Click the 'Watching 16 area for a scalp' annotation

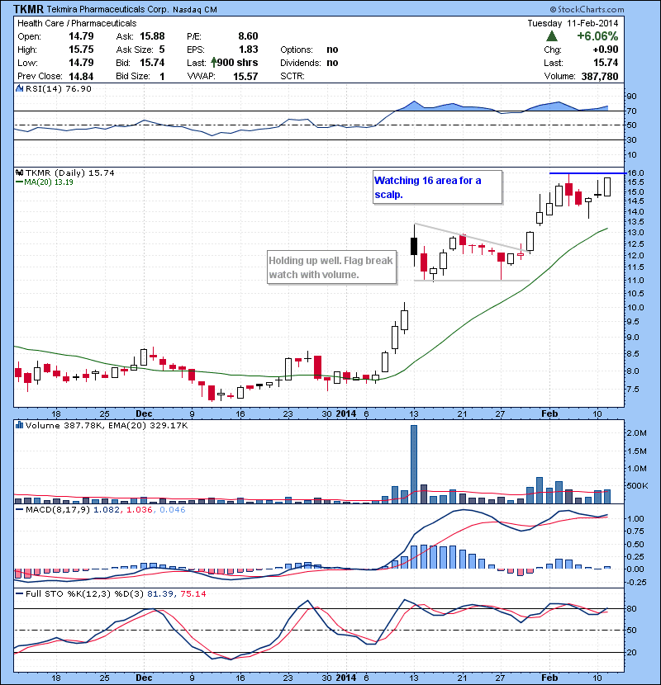[x=437, y=187]
